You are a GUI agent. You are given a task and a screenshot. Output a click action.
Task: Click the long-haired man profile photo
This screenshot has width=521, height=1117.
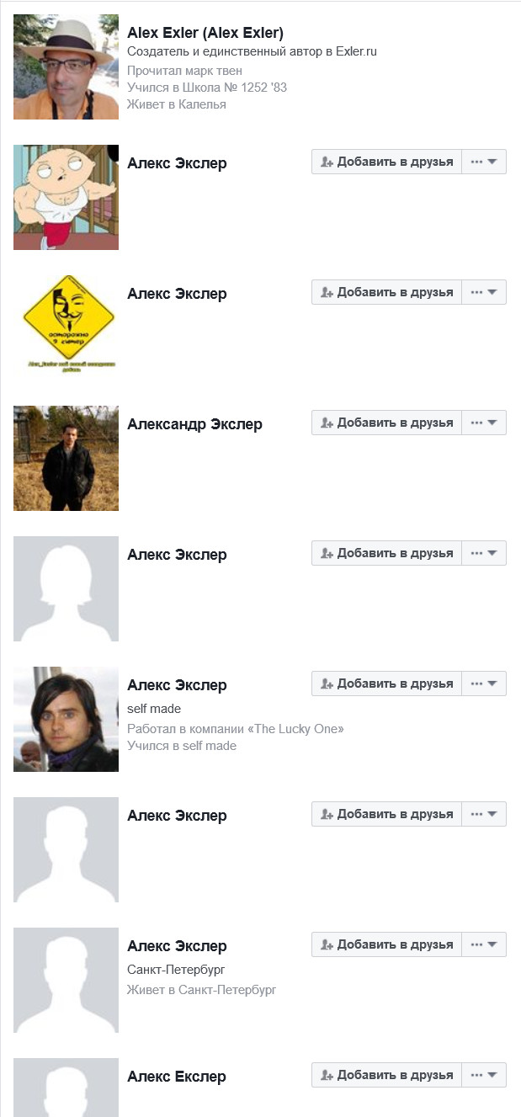click(x=66, y=719)
